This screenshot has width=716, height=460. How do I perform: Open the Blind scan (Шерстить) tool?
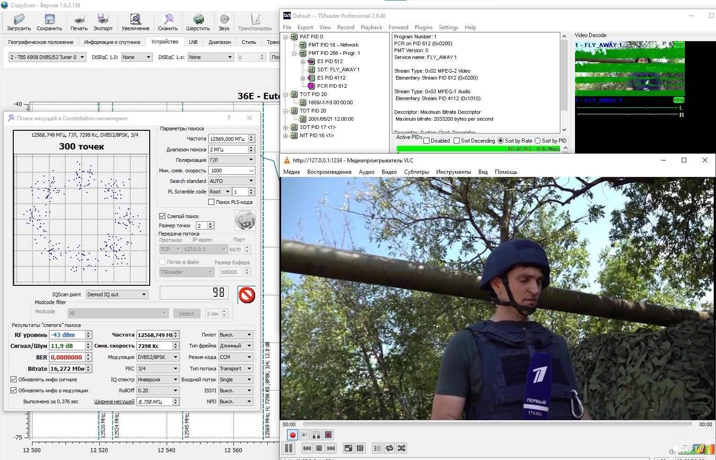(x=198, y=22)
